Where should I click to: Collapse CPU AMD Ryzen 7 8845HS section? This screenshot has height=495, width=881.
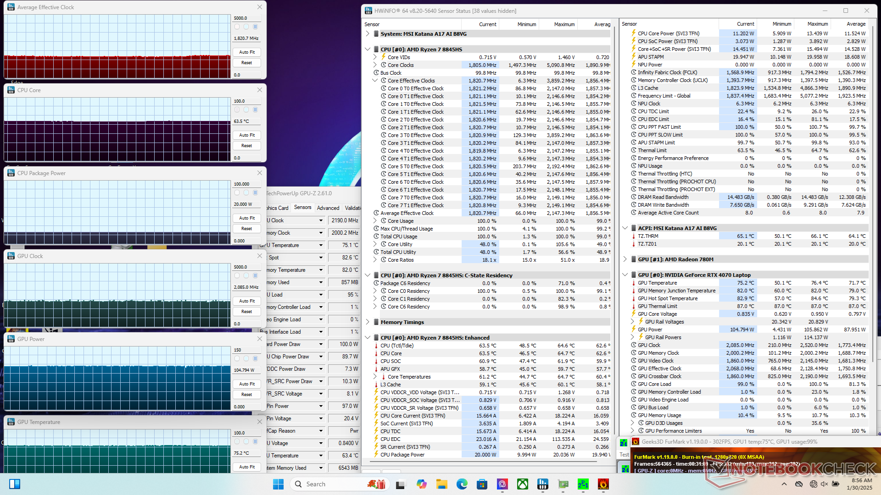click(368, 49)
